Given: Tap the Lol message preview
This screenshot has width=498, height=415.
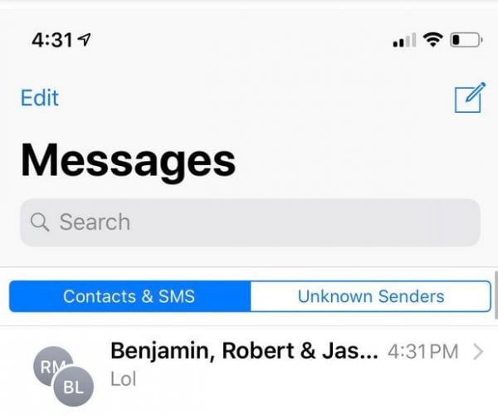Looking at the screenshot, I should (124, 378).
